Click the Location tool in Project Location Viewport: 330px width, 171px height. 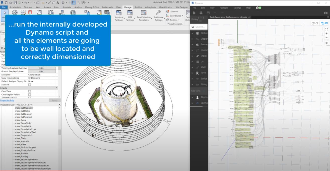click(x=172, y=12)
